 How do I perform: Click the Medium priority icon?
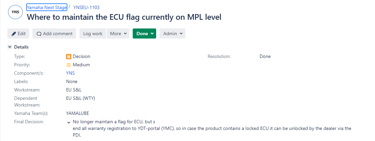click(x=69, y=65)
